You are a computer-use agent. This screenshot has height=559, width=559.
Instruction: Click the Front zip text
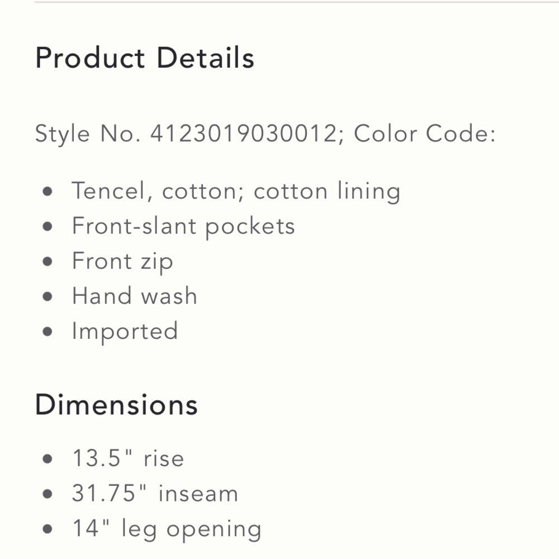122,261
